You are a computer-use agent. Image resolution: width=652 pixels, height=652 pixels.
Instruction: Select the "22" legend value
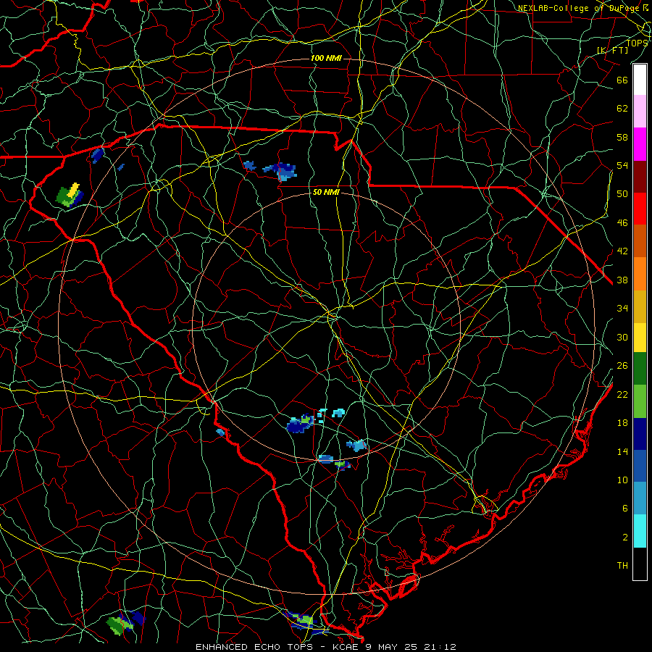click(622, 394)
